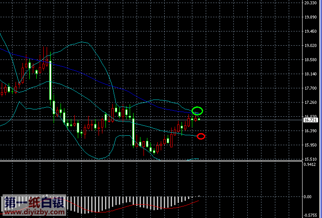Image resolution: width=322 pixels, height=218 pixels.
Task: Click the 17.260 price axis label
Action: click(x=311, y=103)
